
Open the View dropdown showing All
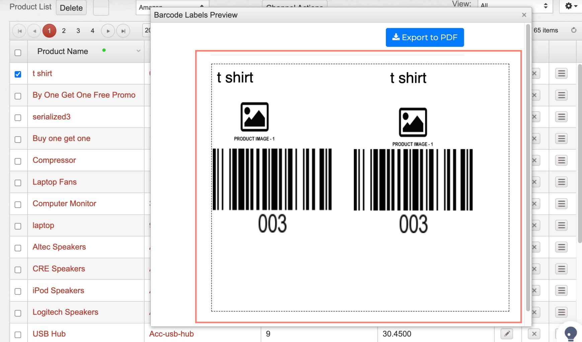[x=515, y=6]
